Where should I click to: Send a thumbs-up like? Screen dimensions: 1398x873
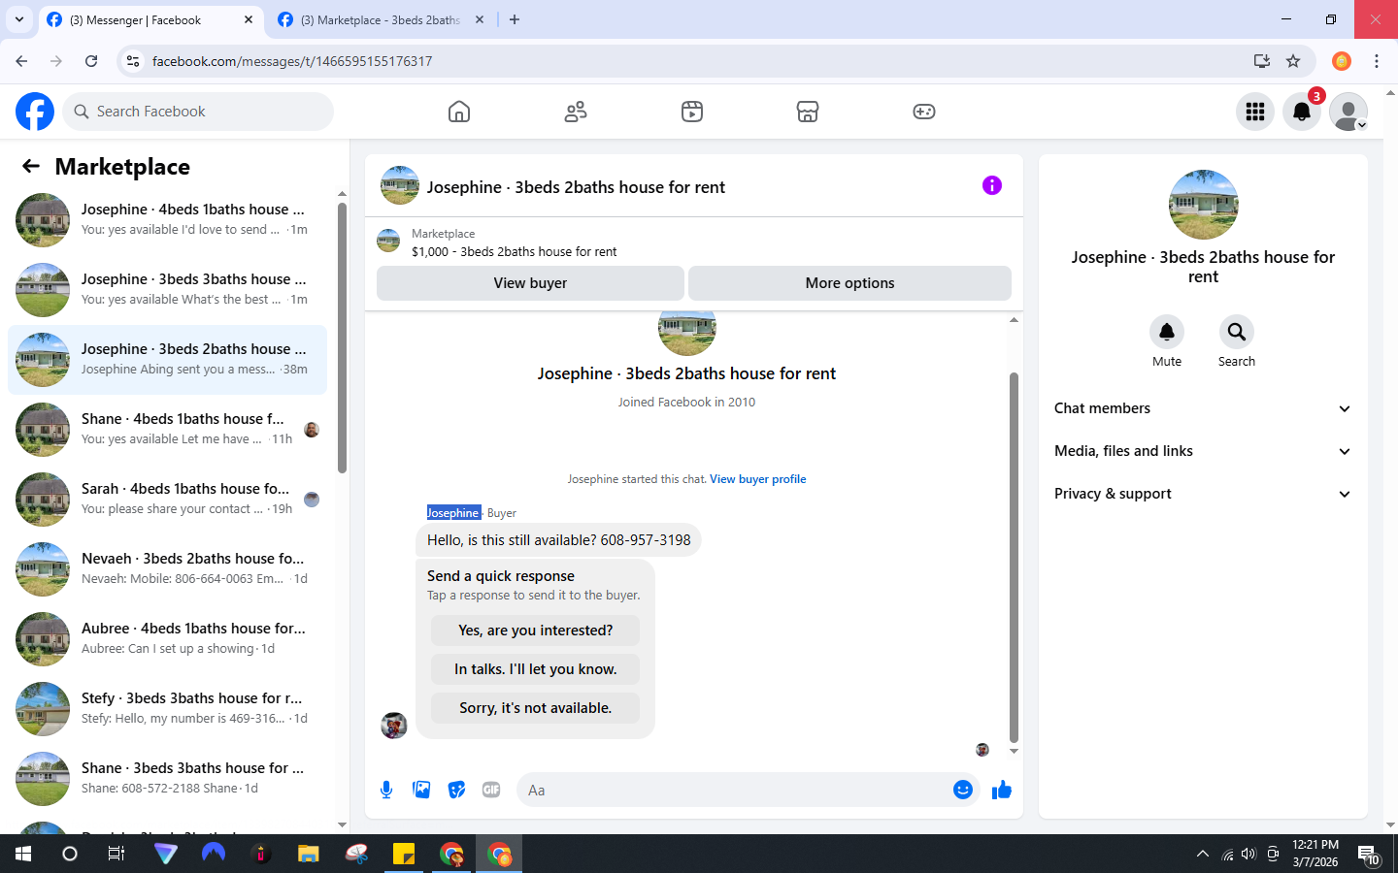click(x=1002, y=790)
